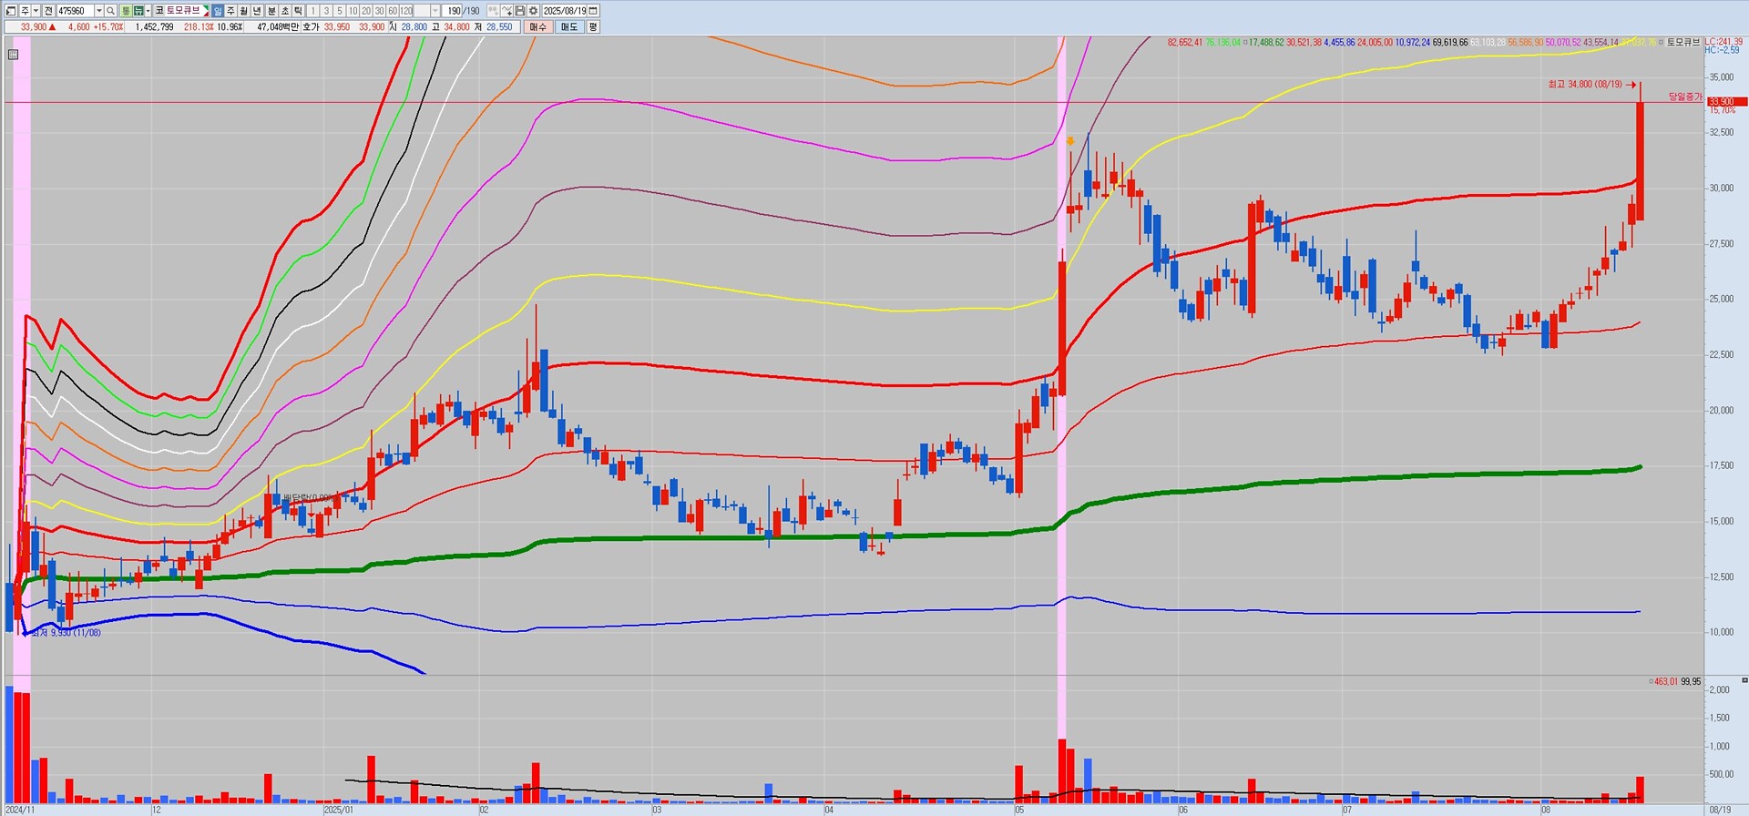The height and width of the screenshot is (816, 1749).
Task: Click the magenta legend value 50,070.52
Action: pos(1563,43)
